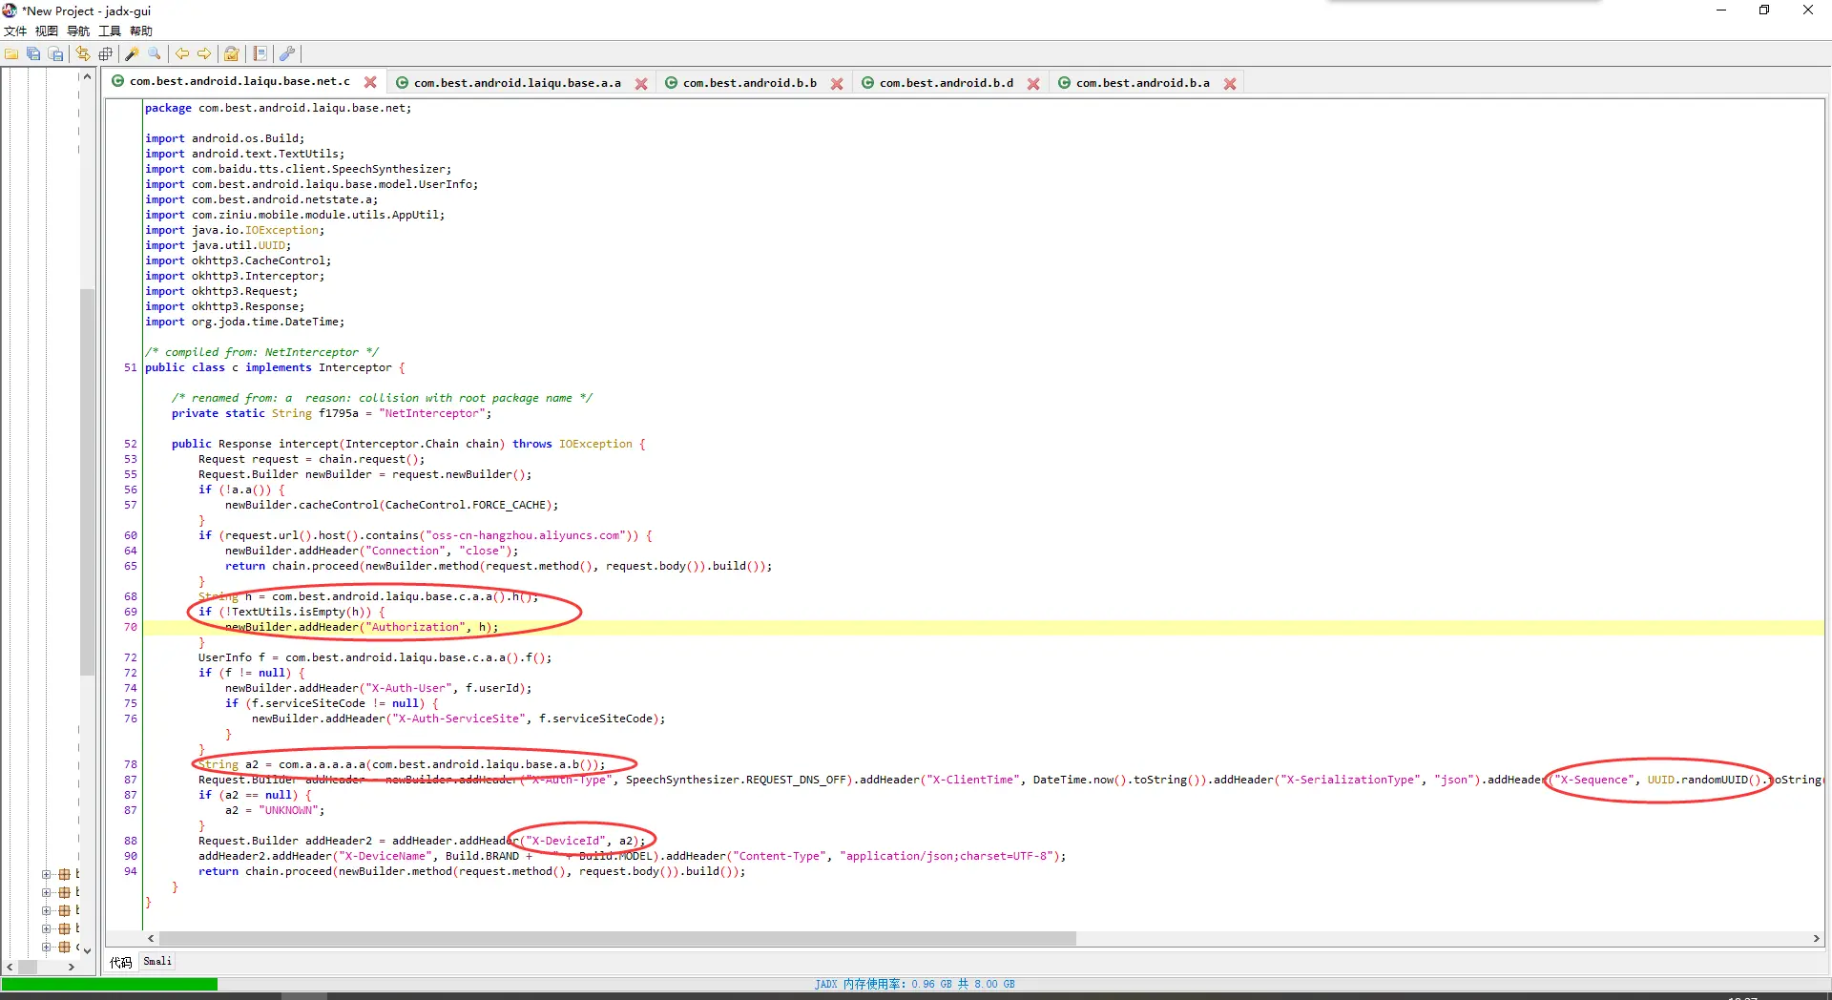The height and width of the screenshot is (1000, 1832).
Task: Click the topmost visible package icon in tree
Action: 64,874
